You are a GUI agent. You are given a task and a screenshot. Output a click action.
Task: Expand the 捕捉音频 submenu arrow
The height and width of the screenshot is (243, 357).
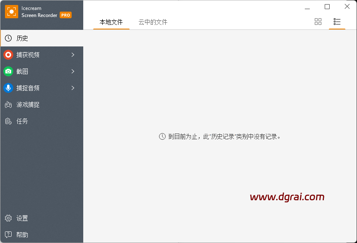73,88
